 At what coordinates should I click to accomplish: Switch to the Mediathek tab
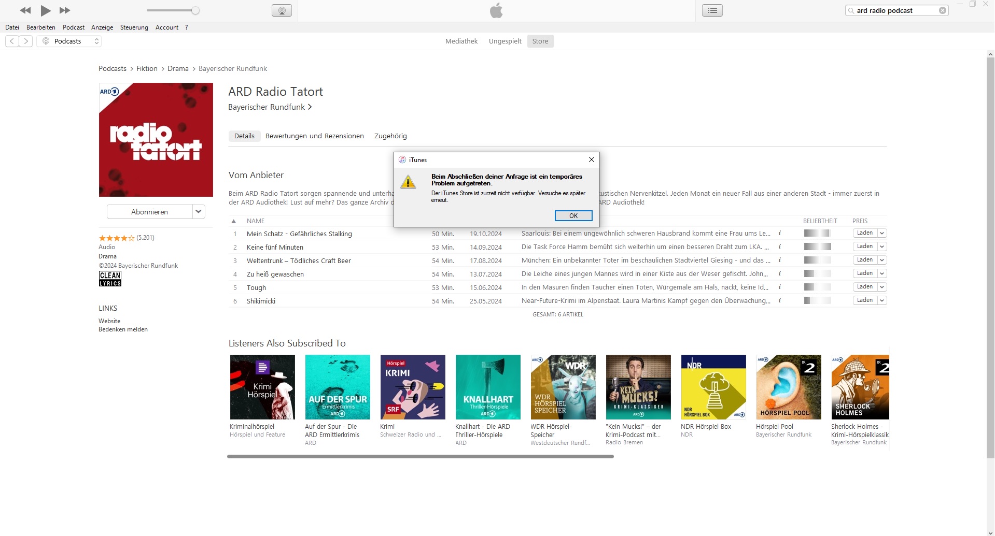click(x=461, y=41)
